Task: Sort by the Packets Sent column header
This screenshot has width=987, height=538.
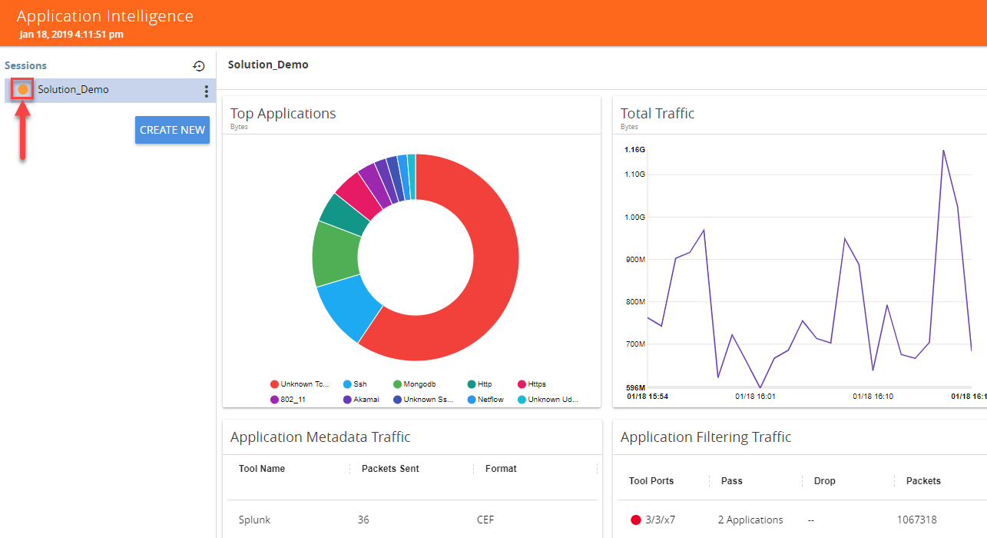Action: 390,469
